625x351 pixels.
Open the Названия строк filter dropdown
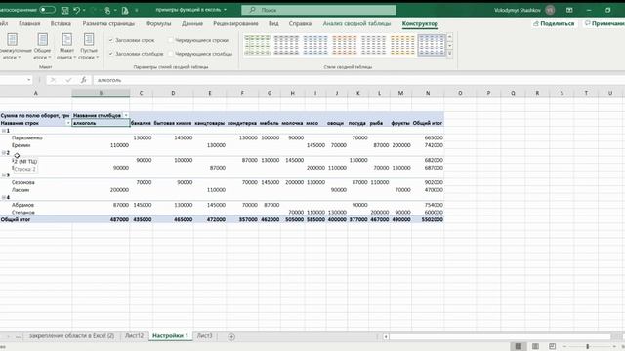(x=68, y=123)
